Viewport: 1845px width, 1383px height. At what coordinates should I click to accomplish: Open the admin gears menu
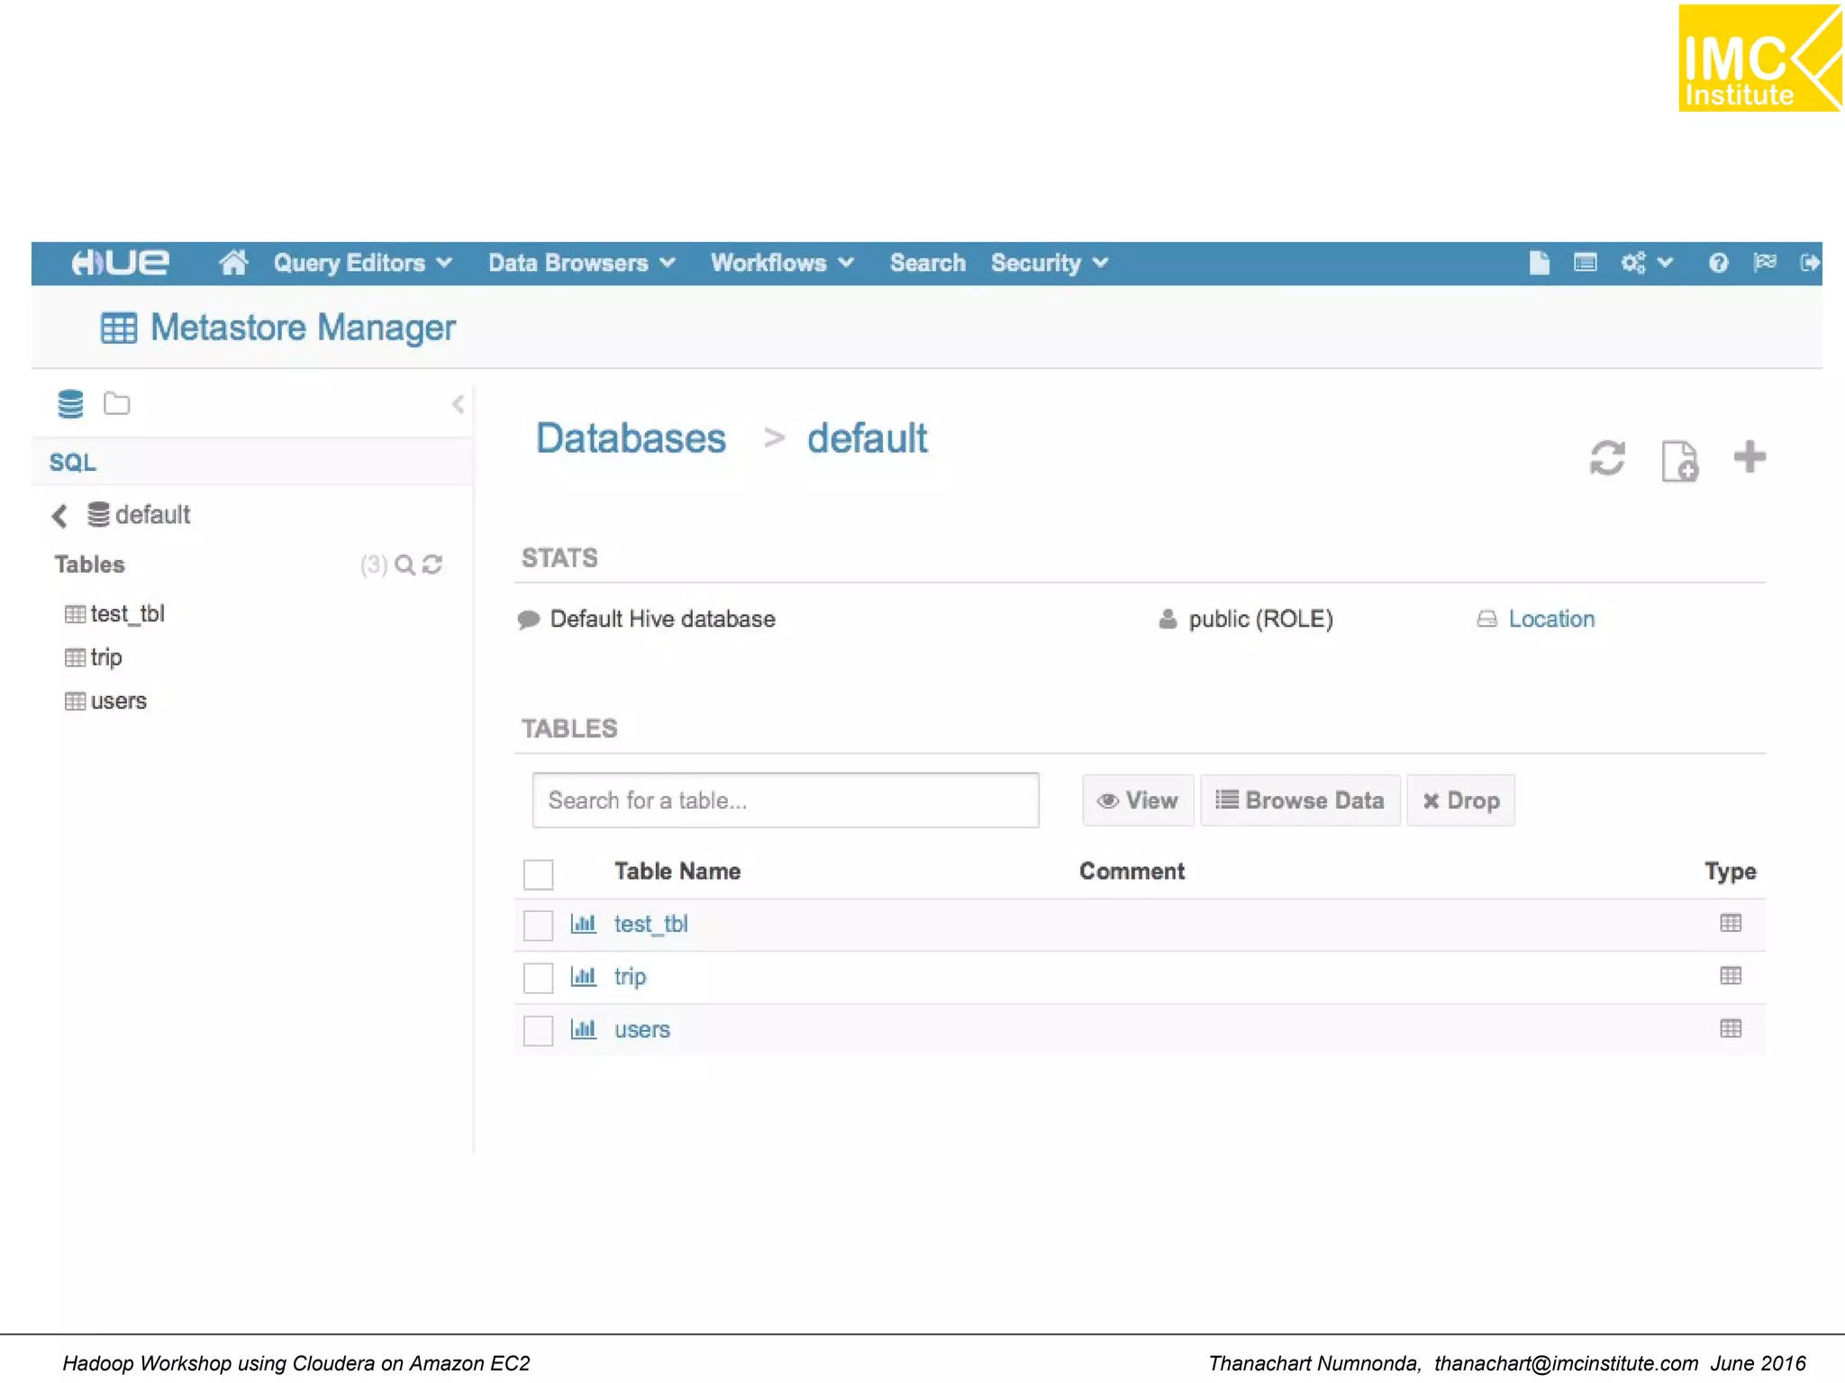[x=1646, y=263]
